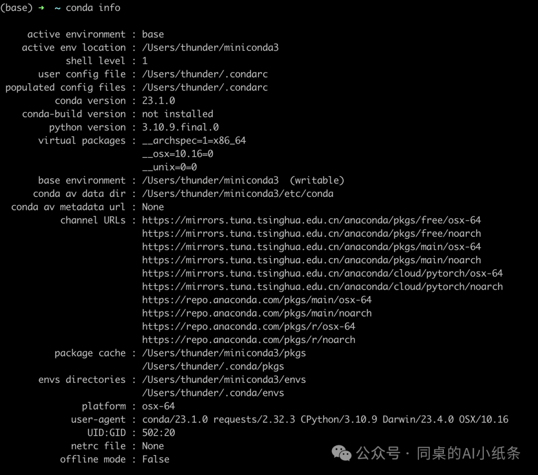
Task: Click the envs directory .conda/envs path
Action: coord(213,393)
